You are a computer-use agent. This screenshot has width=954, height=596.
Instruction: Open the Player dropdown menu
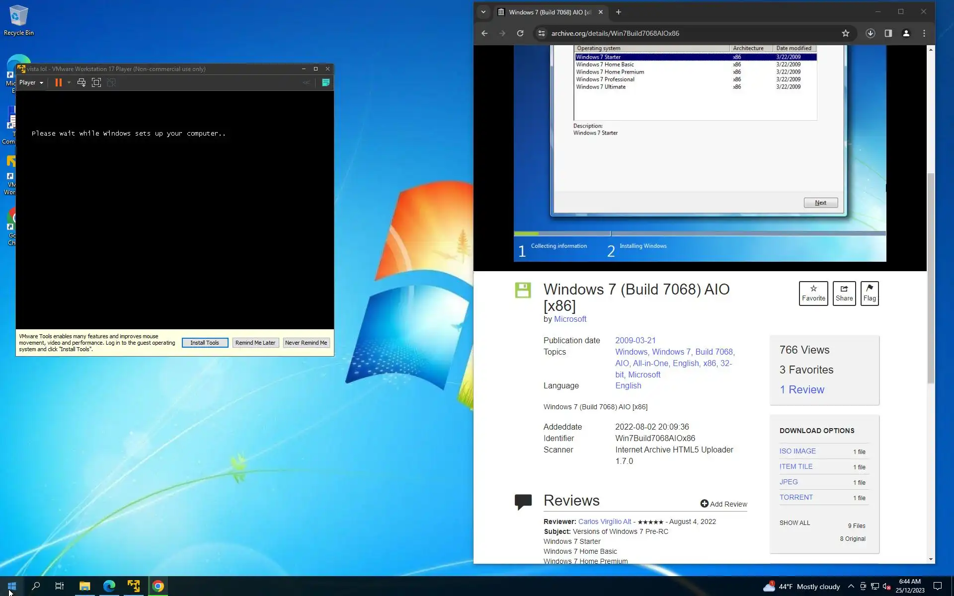tap(31, 82)
